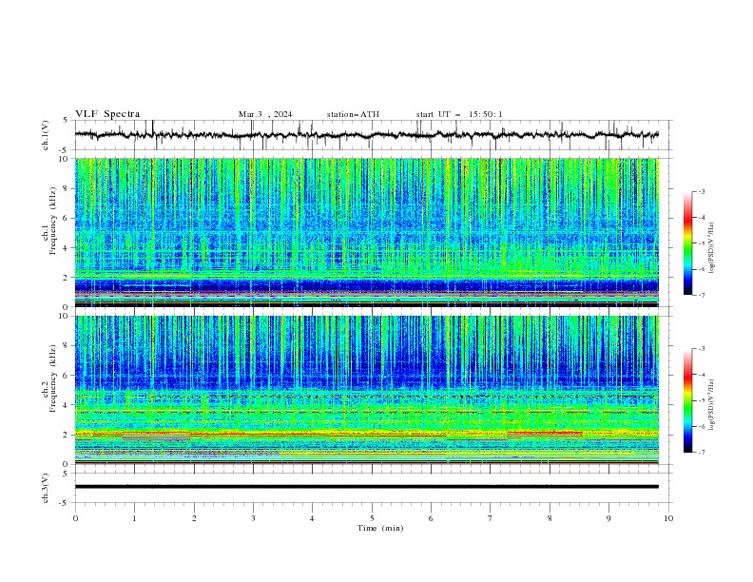This screenshot has width=753, height=582.
Task: Click time axis tick label '10'
Action: 668,518
